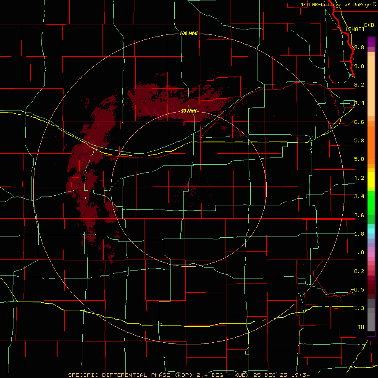Viewport: 378px width, 378px height.
Task: Click the [PHAS] legend unit label
Action: coord(355,29)
